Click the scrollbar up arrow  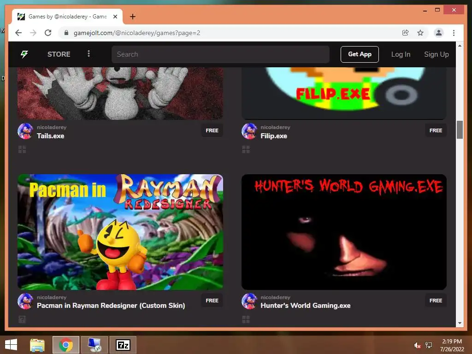(x=460, y=46)
